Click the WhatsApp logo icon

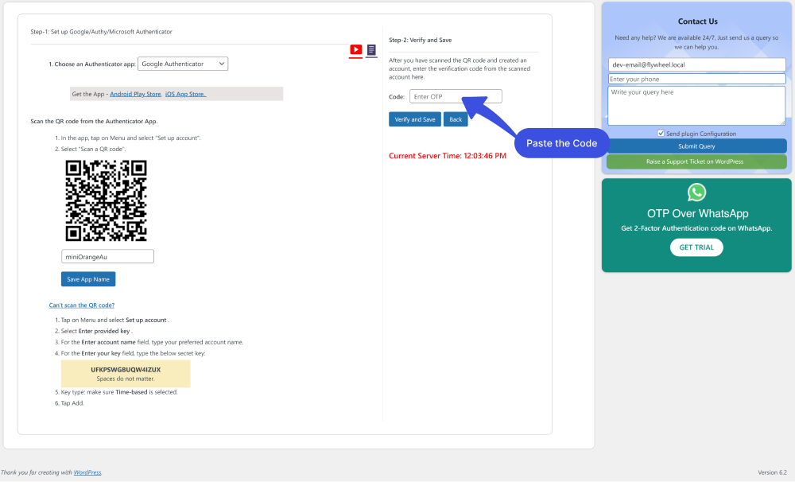pos(696,192)
